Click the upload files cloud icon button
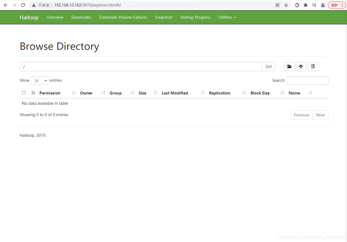Image resolution: width=347 pixels, height=242 pixels. 301,67
